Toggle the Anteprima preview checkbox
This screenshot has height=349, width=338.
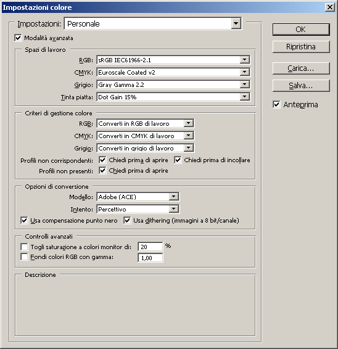(276, 104)
